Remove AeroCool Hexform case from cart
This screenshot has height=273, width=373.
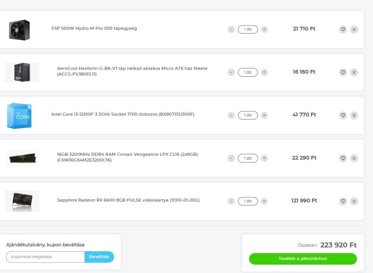coord(354,72)
